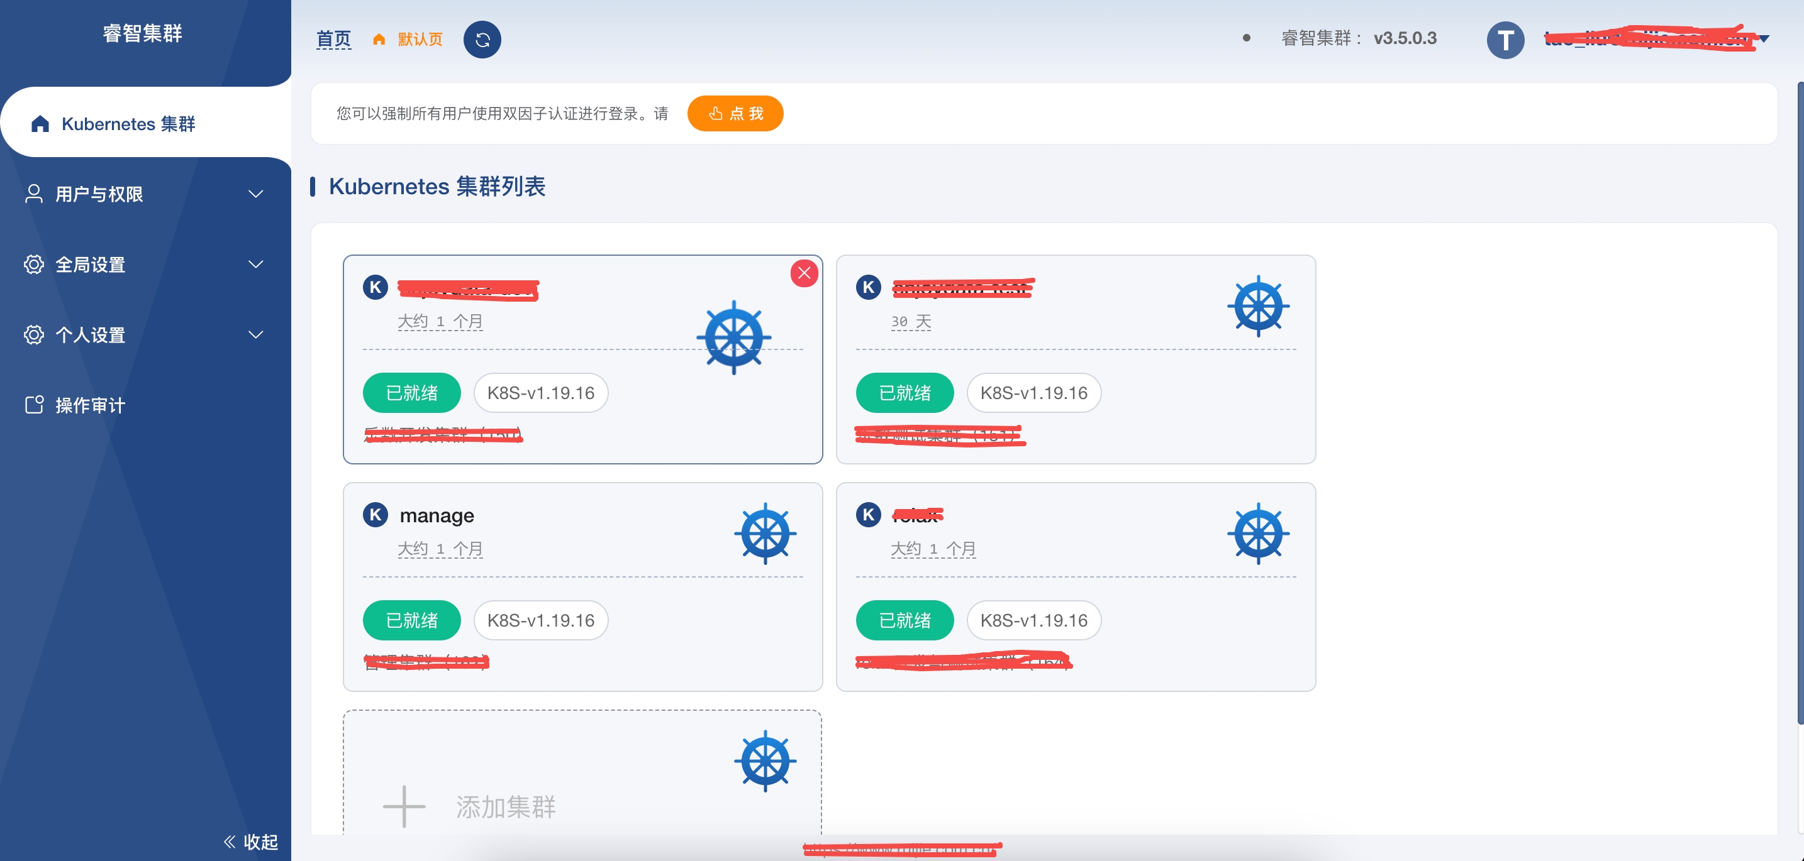Click '大约 1 个月' on the manage card
Screen dimensions: 1804x861
[x=440, y=549]
